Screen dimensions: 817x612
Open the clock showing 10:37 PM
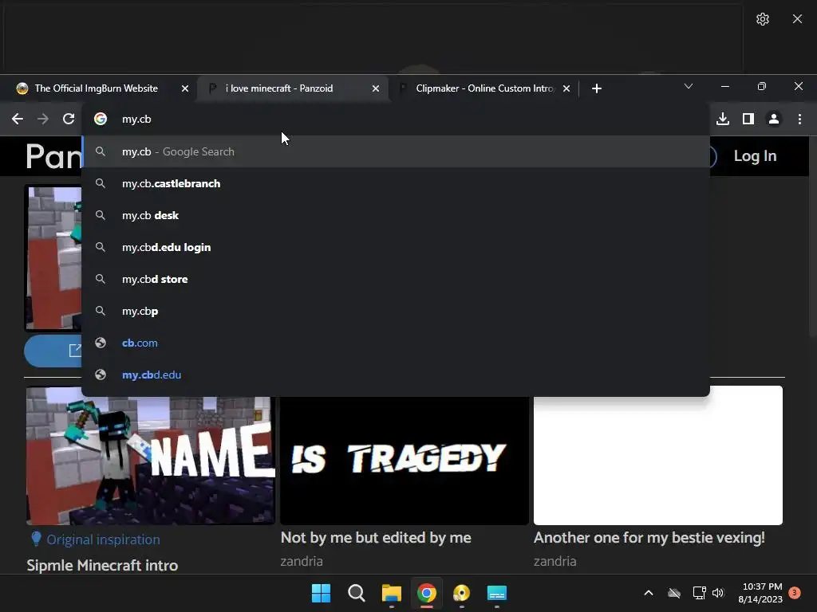(760, 593)
